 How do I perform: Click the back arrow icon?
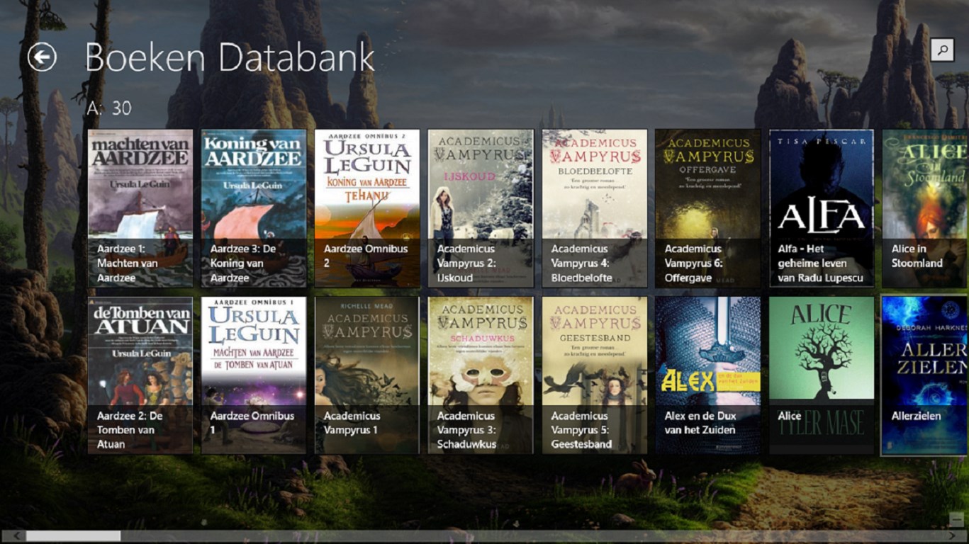[x=42, y=57]
